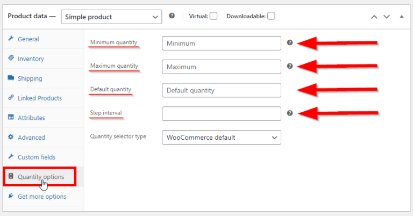Image resolution: width=413 pixels, height=216 pixels.
Task: Tick the Downloadable checkbox
Action: [271, 16]
